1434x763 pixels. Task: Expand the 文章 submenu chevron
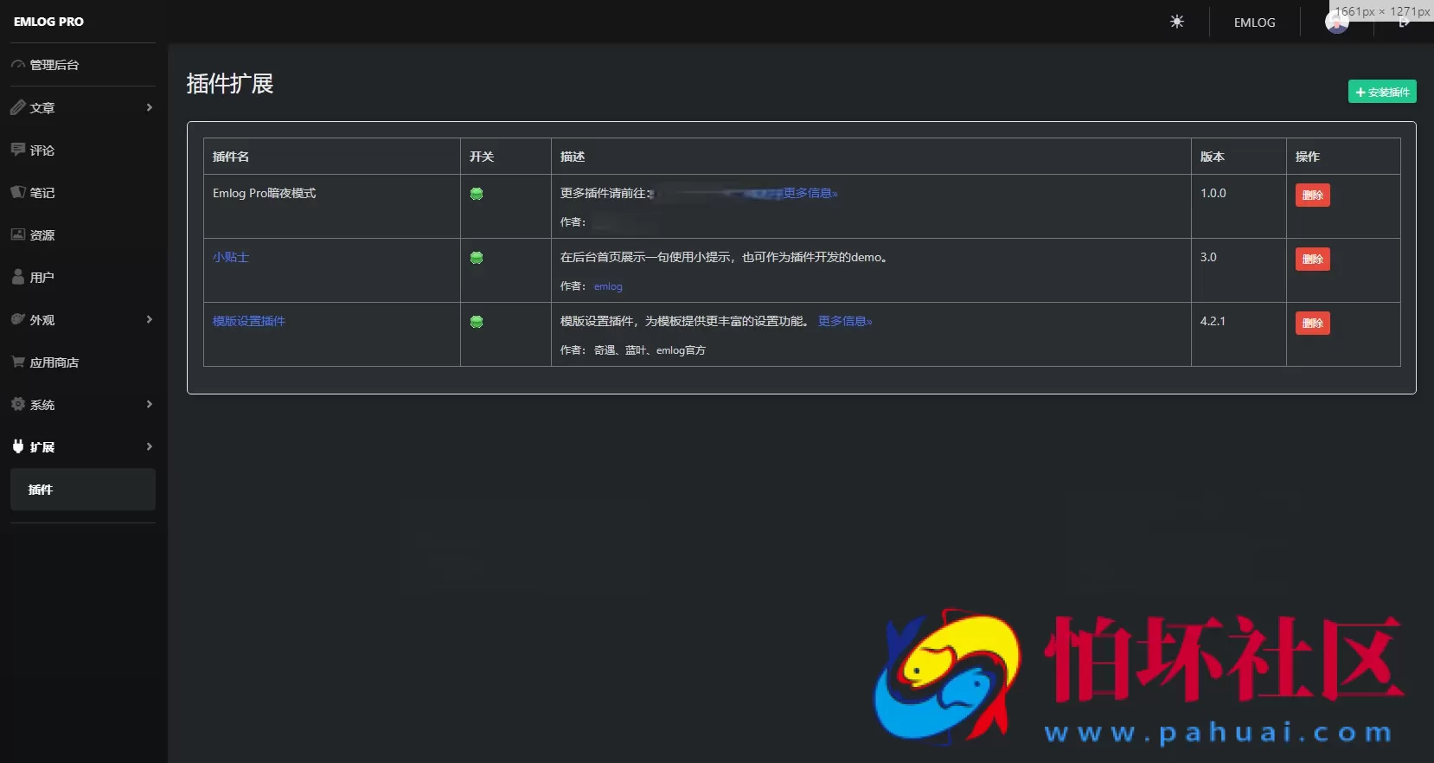(x=149, y=107)
